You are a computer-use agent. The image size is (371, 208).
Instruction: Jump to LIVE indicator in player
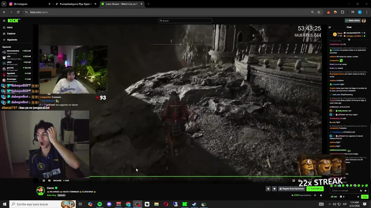(66, 181)
